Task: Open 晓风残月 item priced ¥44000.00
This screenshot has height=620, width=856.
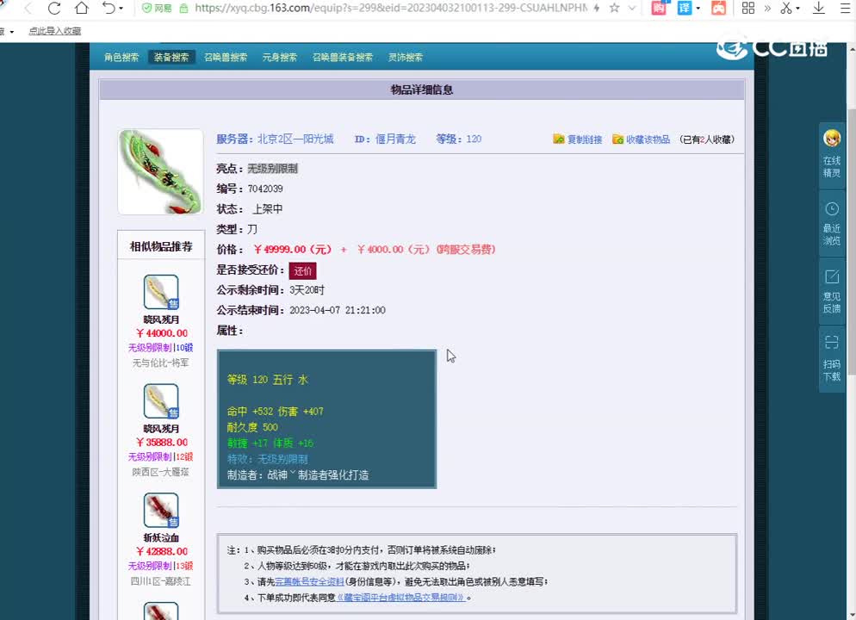Action: (161, 293)
